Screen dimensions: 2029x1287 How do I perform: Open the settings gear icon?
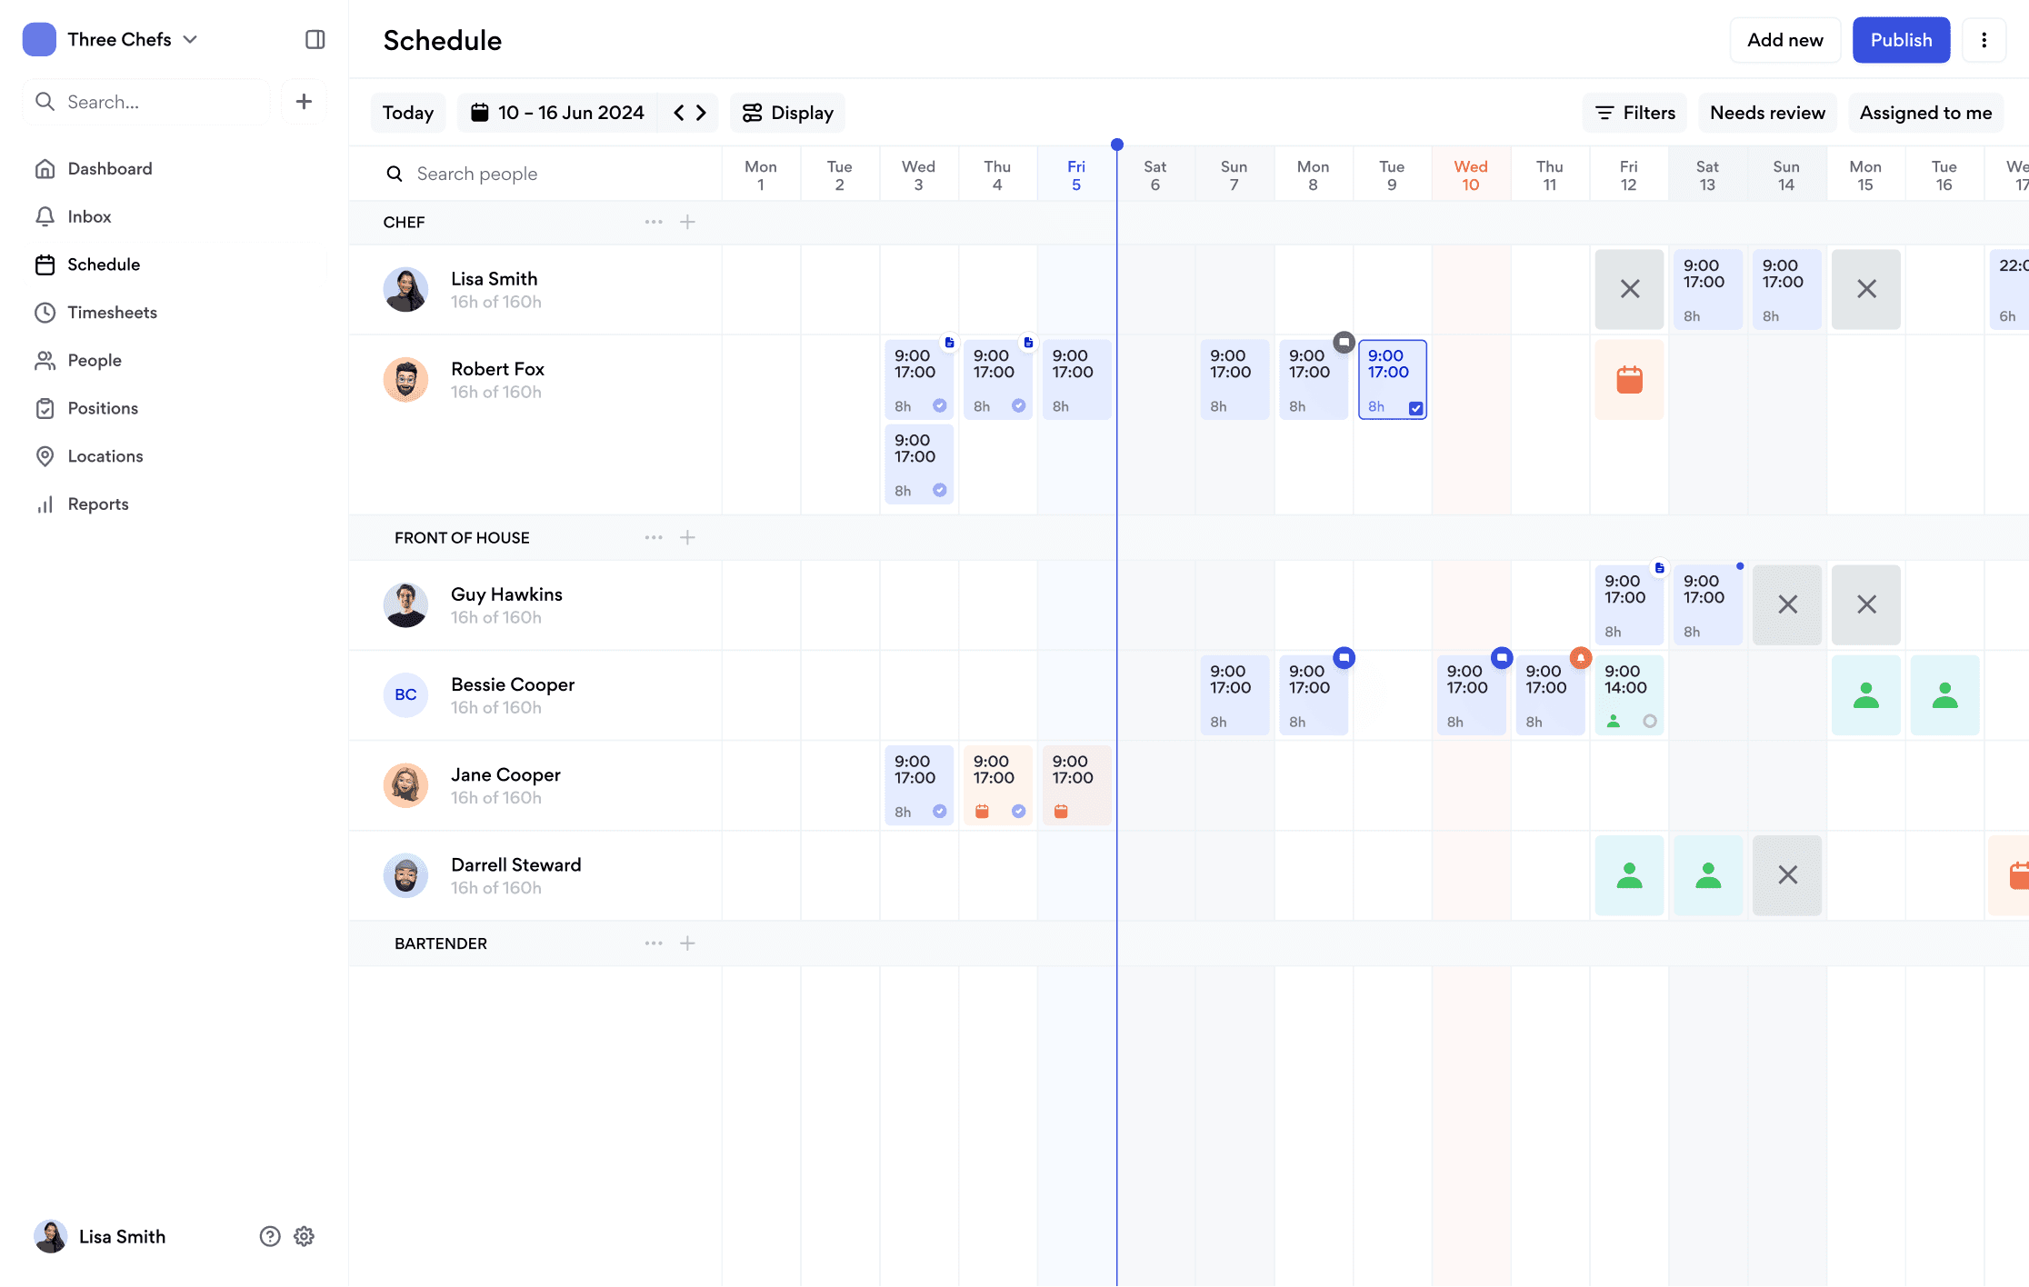point(305,1236)
